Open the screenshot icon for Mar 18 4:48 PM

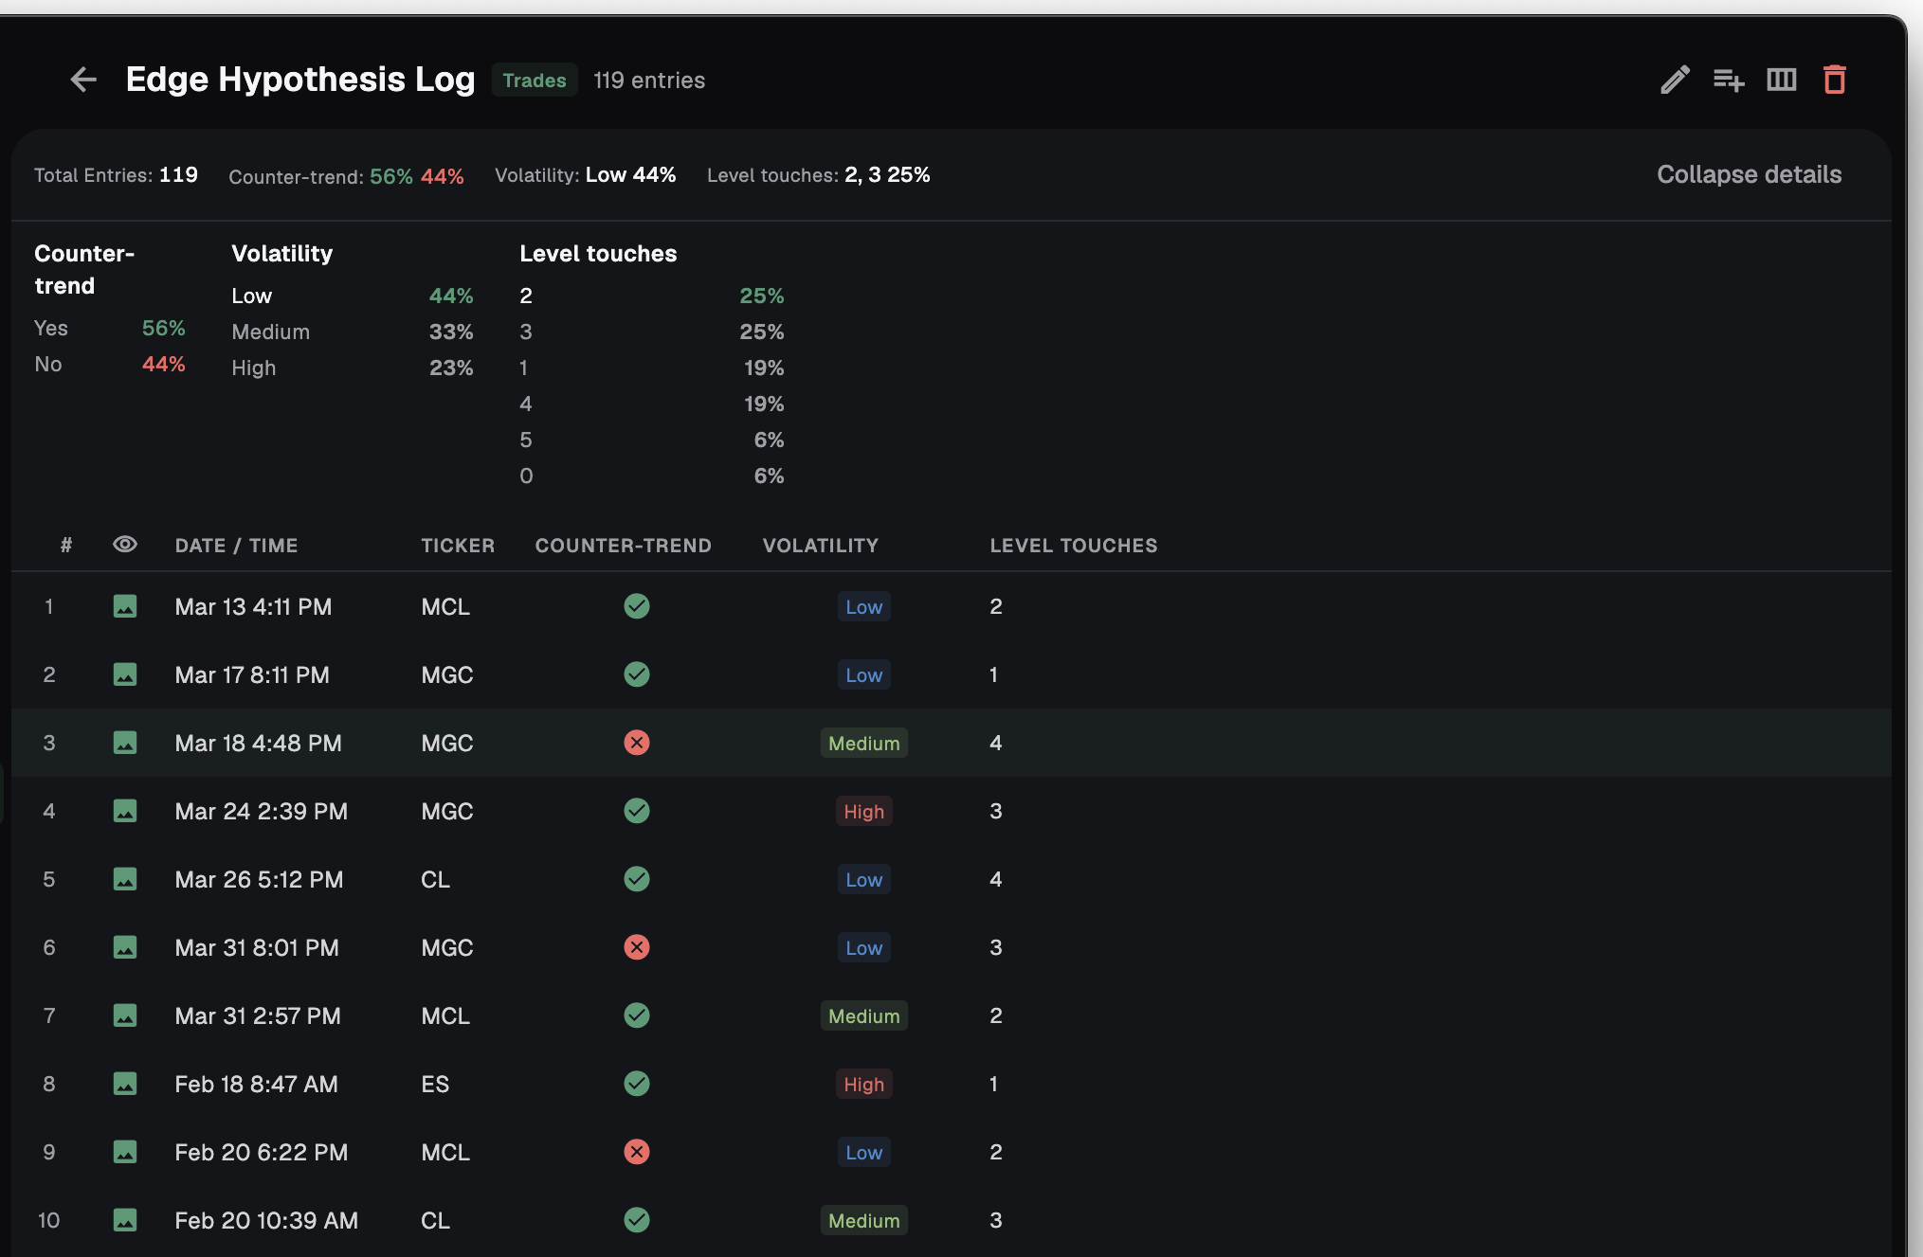(x=125, y=743)
